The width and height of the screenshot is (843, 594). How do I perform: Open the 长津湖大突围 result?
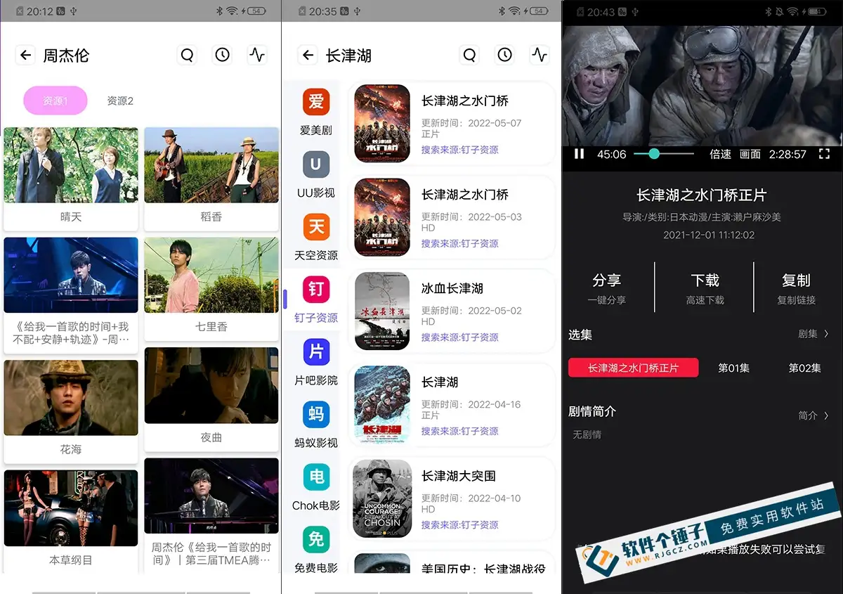452,499
